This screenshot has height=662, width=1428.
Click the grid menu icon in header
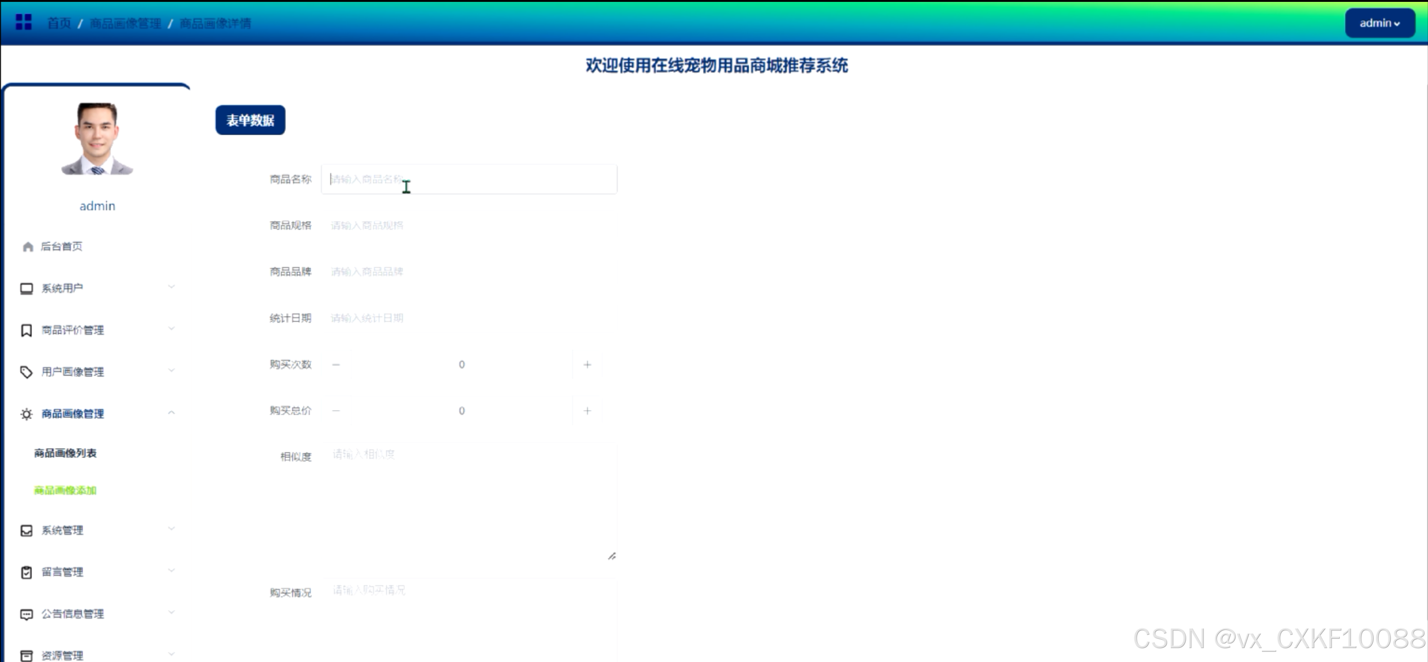pyautogui.click(x=24, y=22)
